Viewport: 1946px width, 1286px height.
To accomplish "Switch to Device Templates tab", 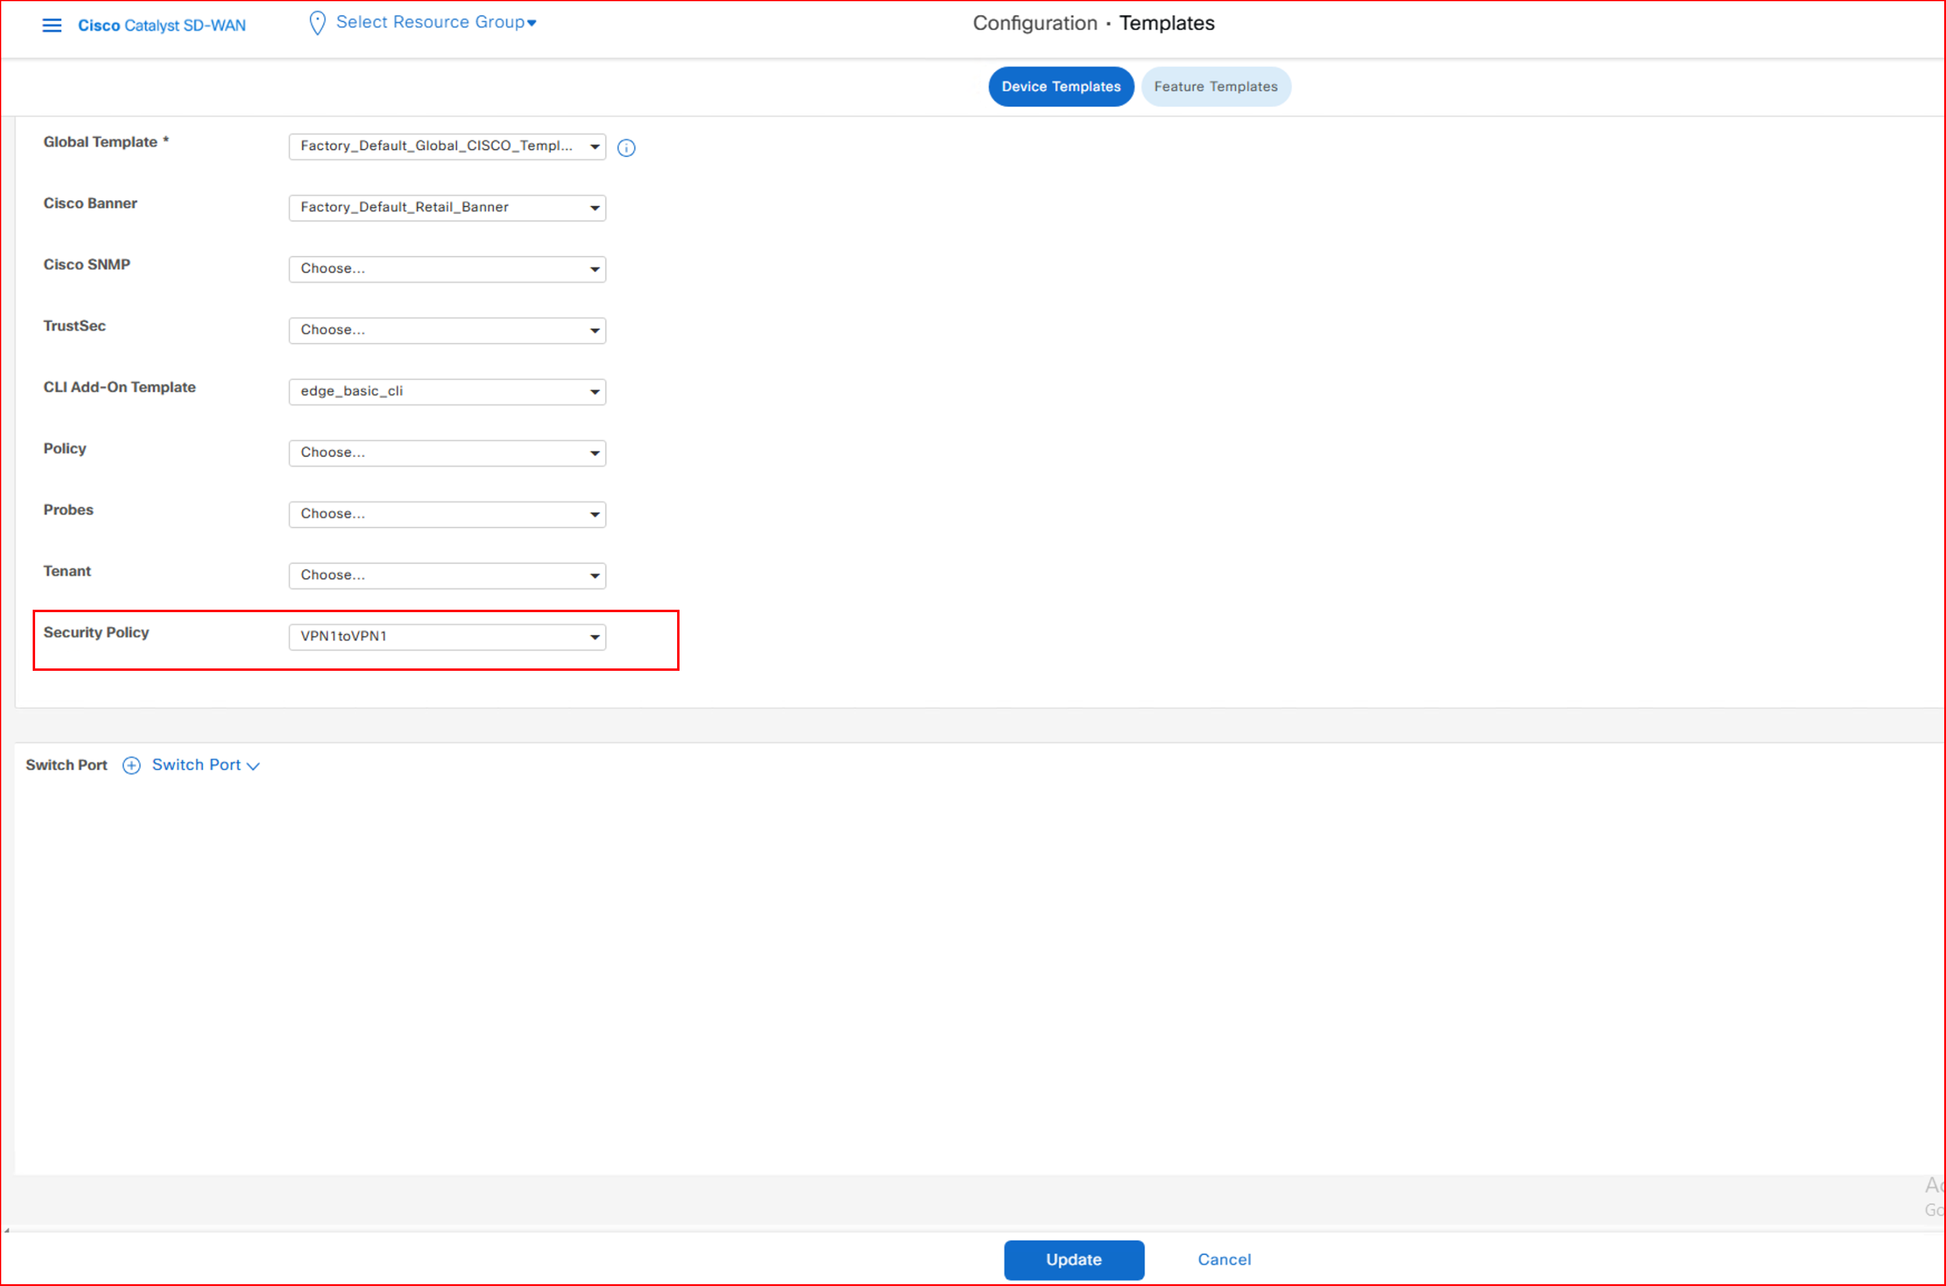I will (1060, 87).
